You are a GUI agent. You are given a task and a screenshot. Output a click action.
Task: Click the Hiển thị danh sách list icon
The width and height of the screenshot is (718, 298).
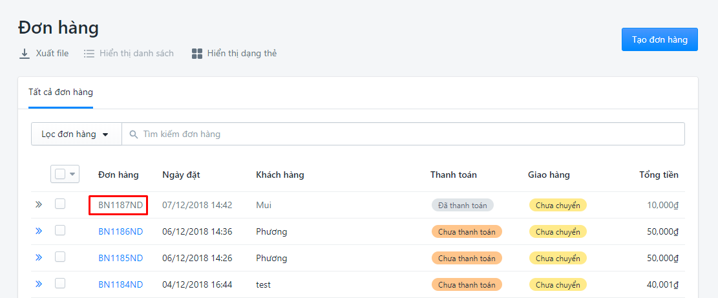[x=89, y=54]
